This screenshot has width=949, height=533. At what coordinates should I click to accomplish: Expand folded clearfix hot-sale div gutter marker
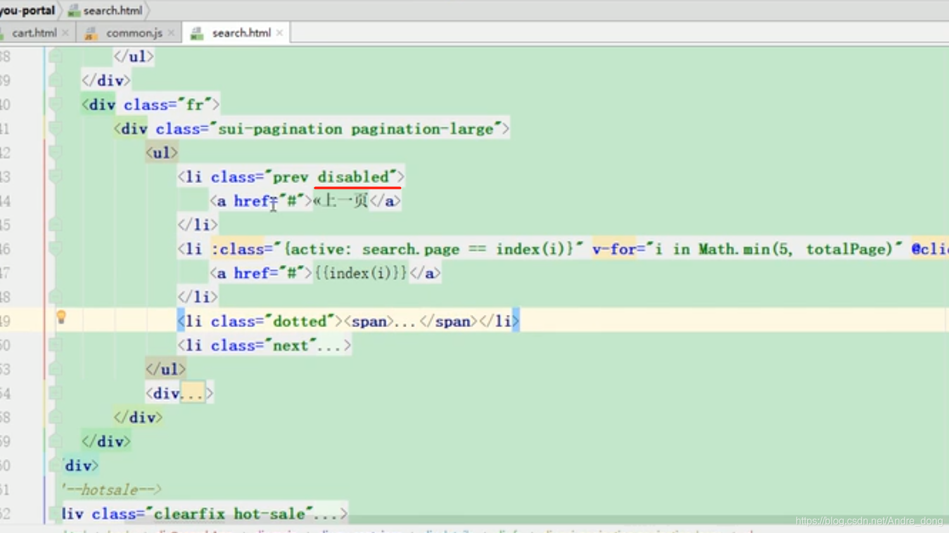point(55,514)
